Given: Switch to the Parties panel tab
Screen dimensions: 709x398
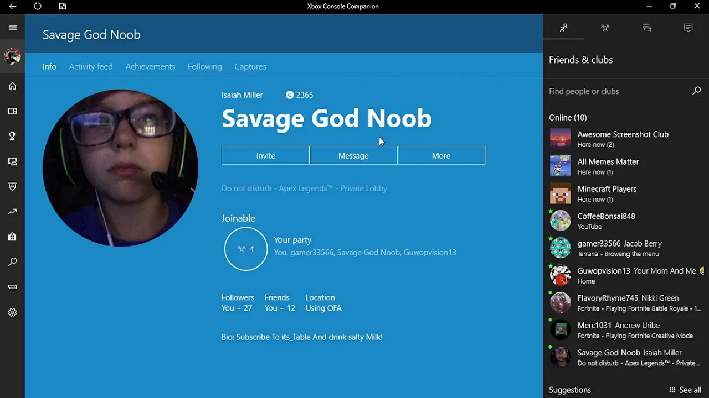Looking at the screenshot, I should (x=605, y=28).
